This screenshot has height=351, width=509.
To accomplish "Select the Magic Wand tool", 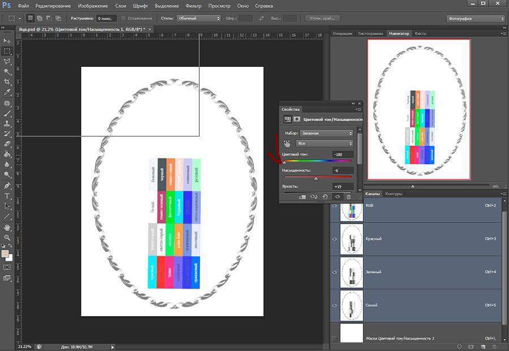I will coord(7,71).
